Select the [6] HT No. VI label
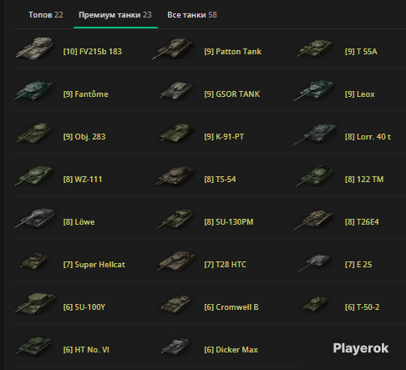The width and height of the screenshot is (406, 370). pyautogui.click(x=86, y=350)
